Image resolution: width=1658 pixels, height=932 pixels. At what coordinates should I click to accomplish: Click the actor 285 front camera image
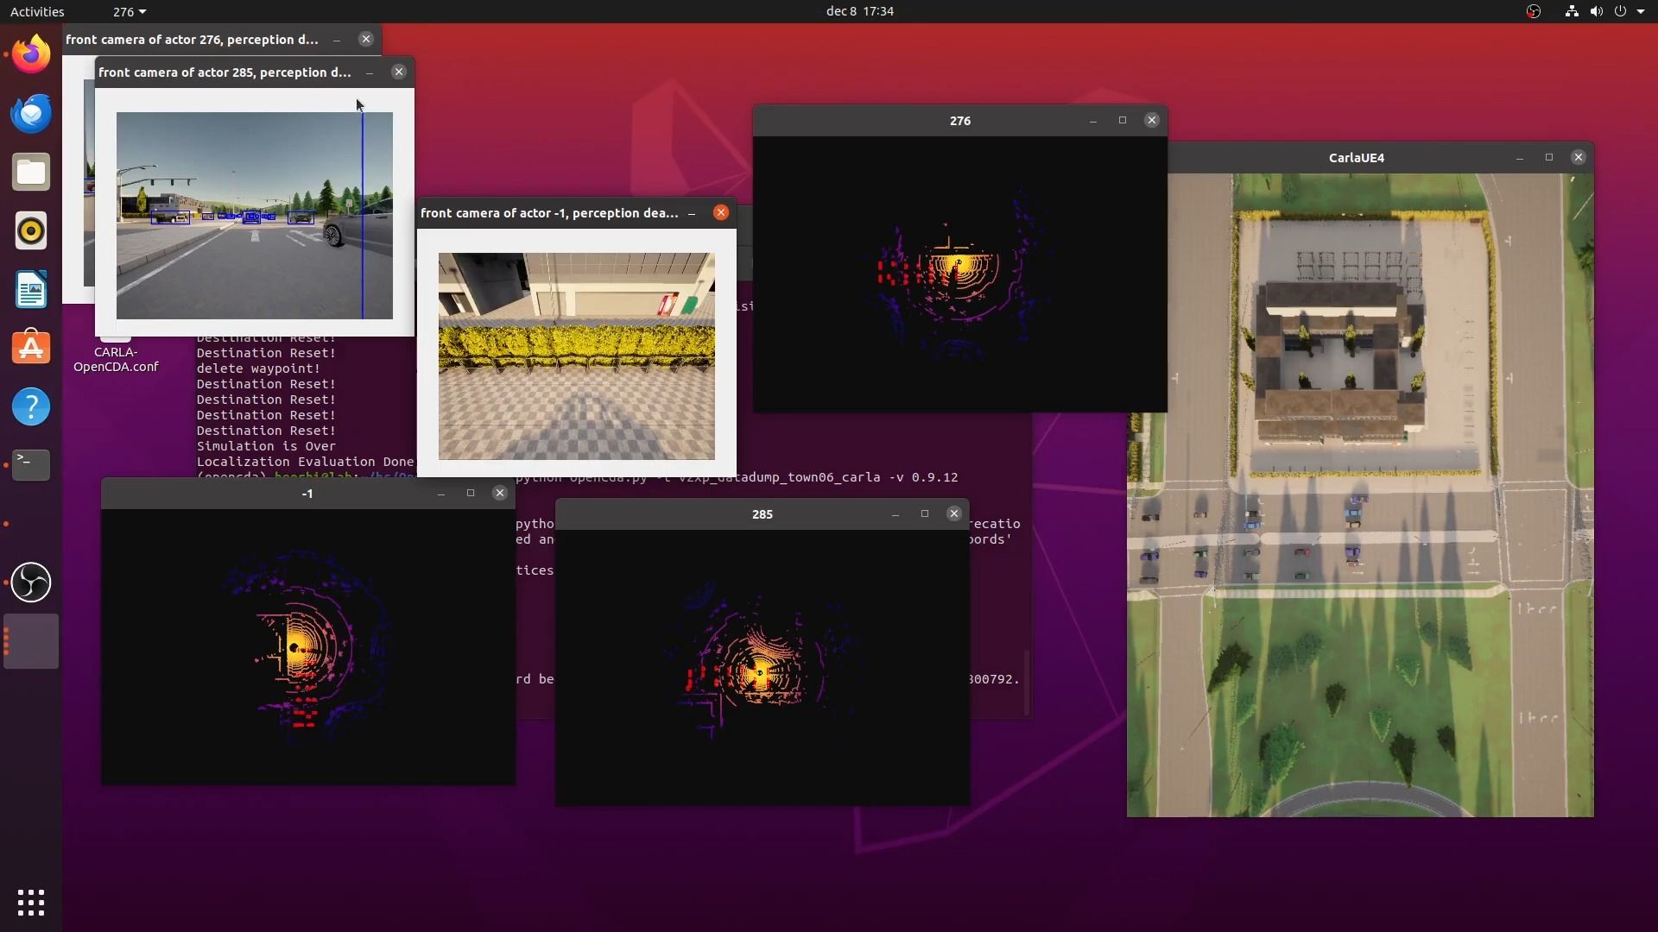(255, 216)
